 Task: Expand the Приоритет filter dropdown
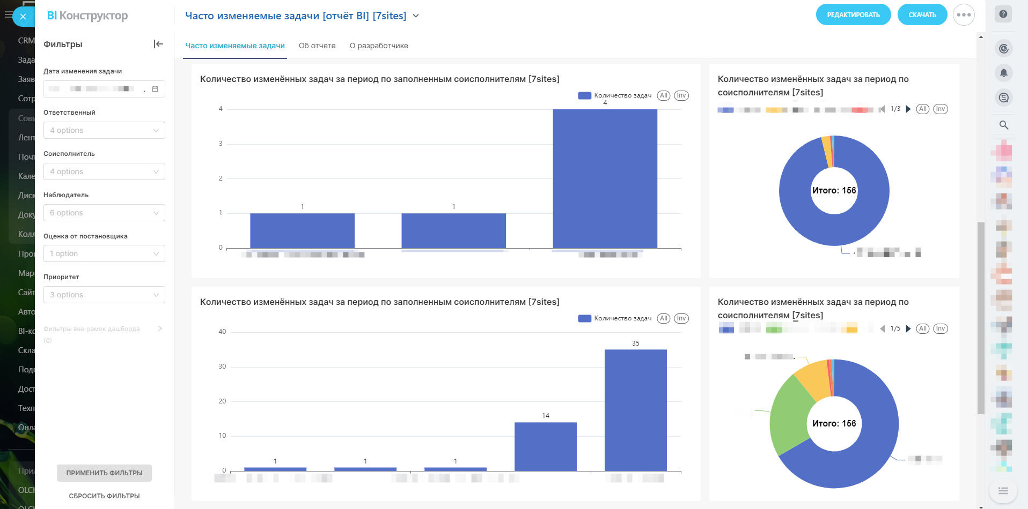(x=104, y=295)
